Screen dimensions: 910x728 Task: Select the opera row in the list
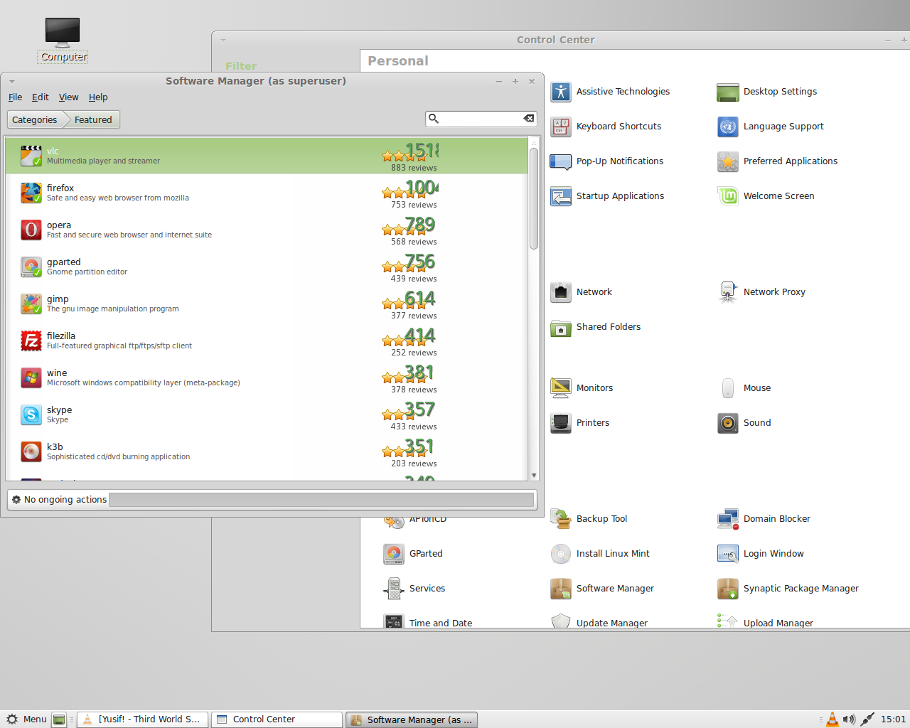point(267,230)
